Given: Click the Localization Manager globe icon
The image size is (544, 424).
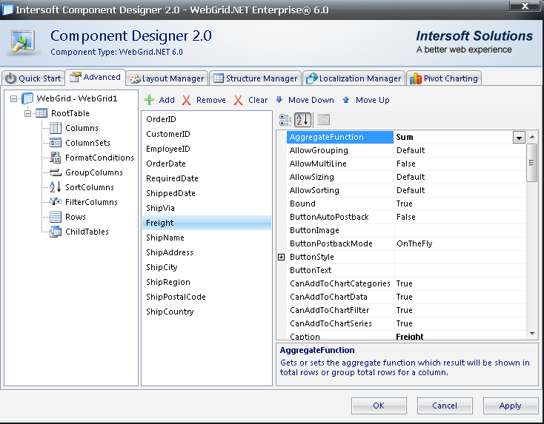Looking at the screenshot, I should [x=312, y=78].
